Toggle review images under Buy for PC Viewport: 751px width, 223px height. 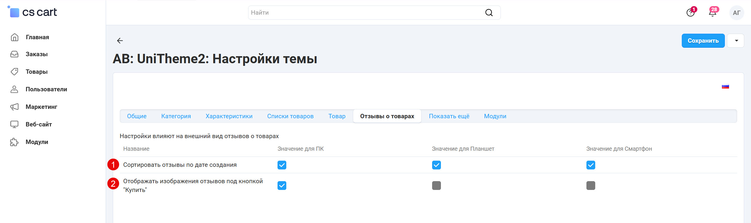[x=282, y=186]
